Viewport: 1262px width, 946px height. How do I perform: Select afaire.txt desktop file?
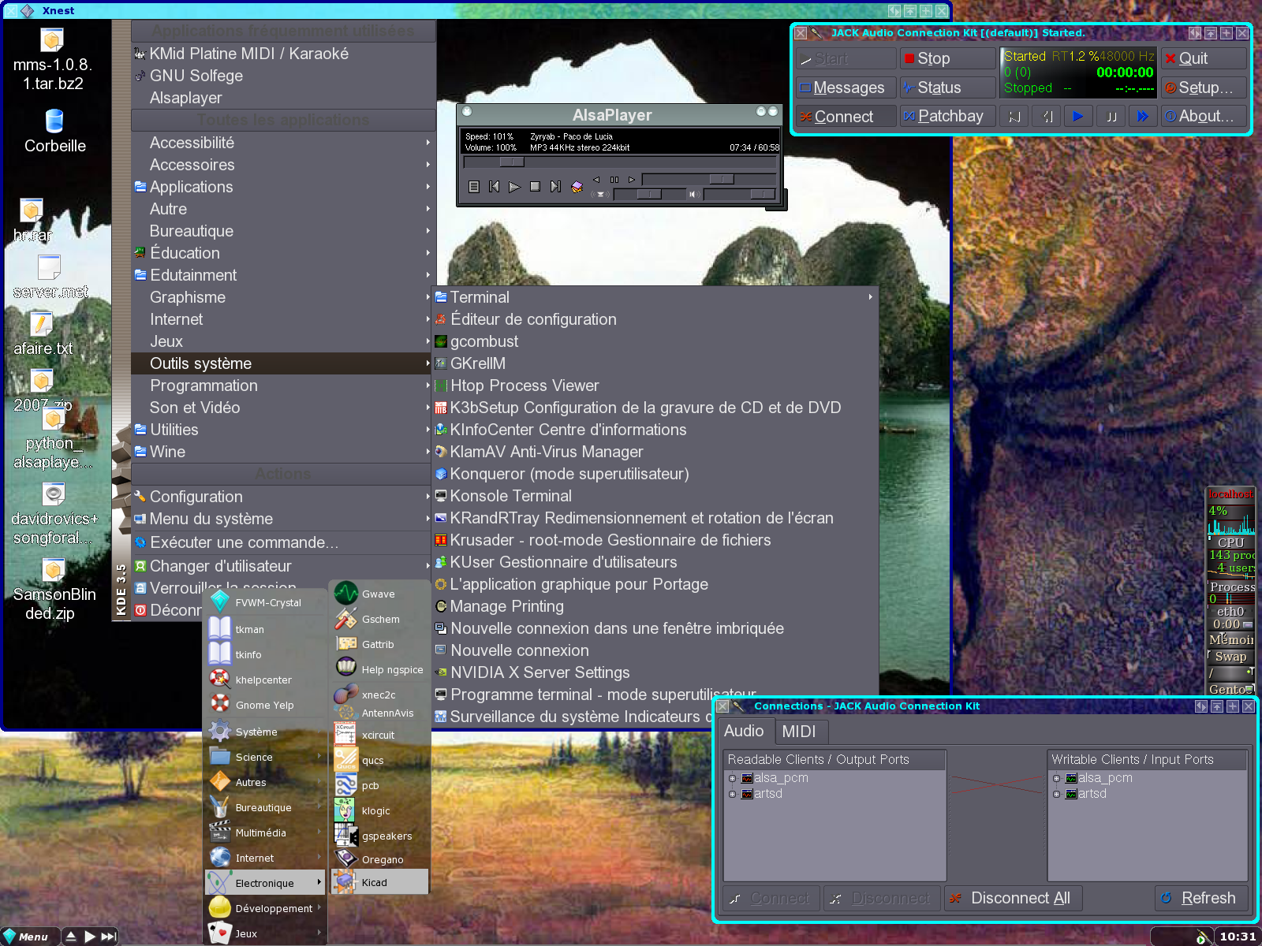point(43,334)
